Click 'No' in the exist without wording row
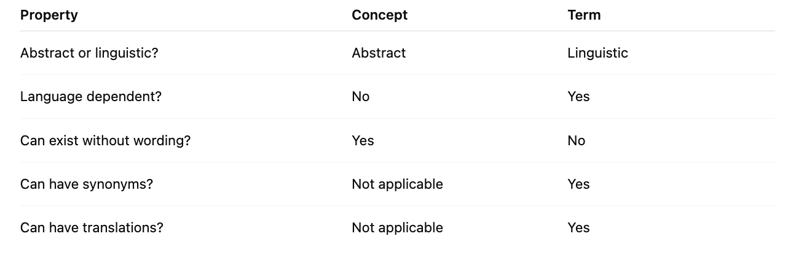This screenshot has height=266, width=788. point(577,141)
